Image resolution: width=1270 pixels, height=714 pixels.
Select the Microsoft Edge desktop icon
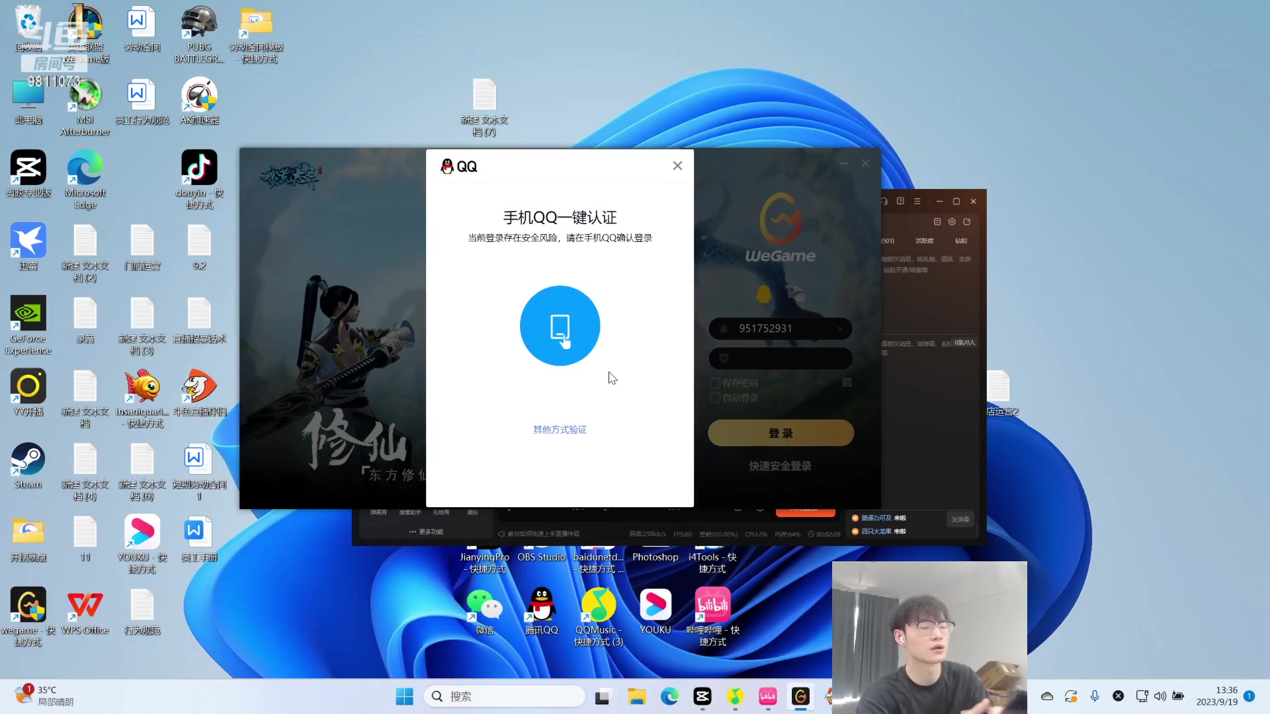click(x=85, y=180)
